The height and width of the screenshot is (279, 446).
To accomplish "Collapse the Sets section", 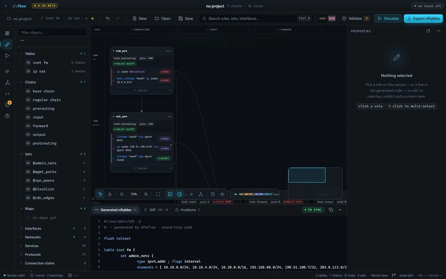I will click(21, 154).
